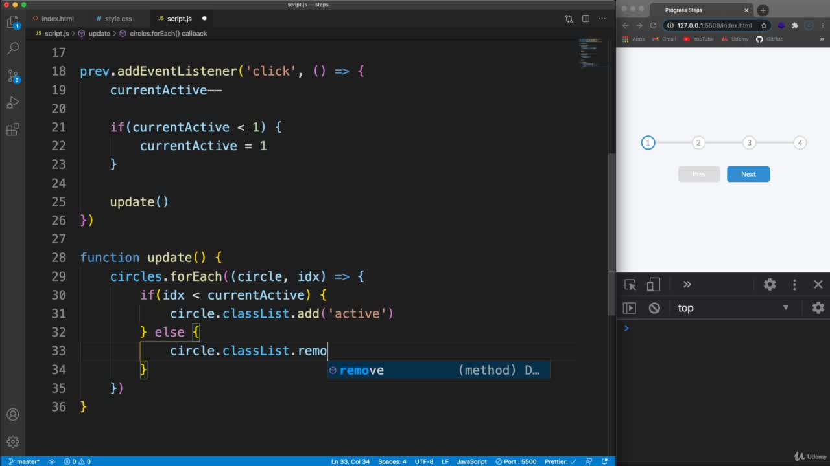
Task: Open the Gmail bookmark
Action: click(x=663, y=39)
